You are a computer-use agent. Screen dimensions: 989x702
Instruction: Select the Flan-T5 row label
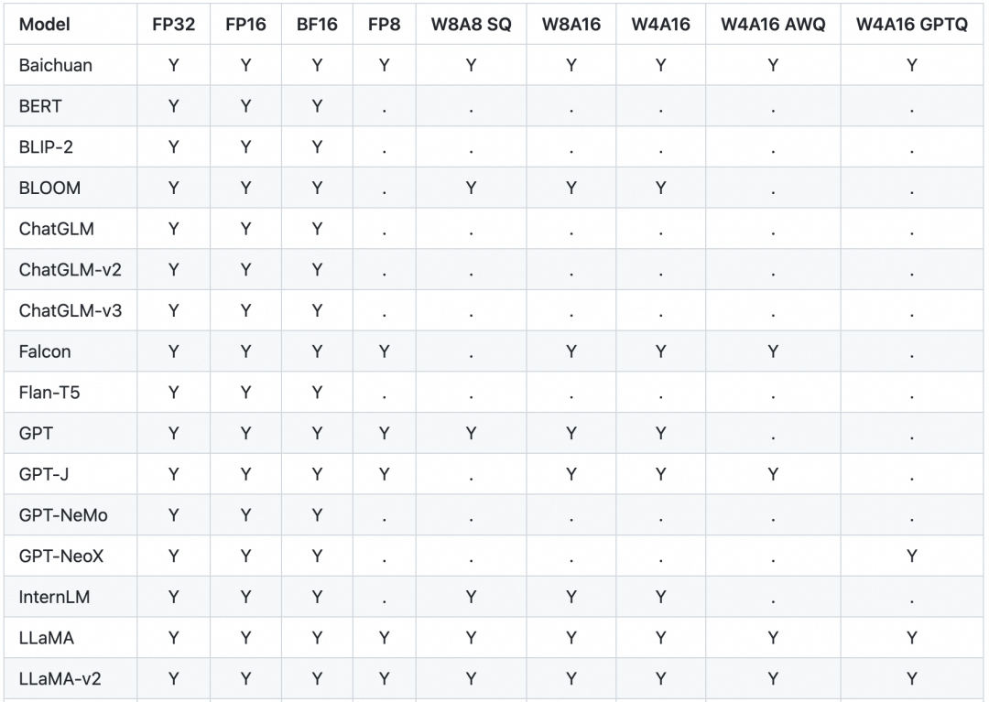(x=49, y=393)
